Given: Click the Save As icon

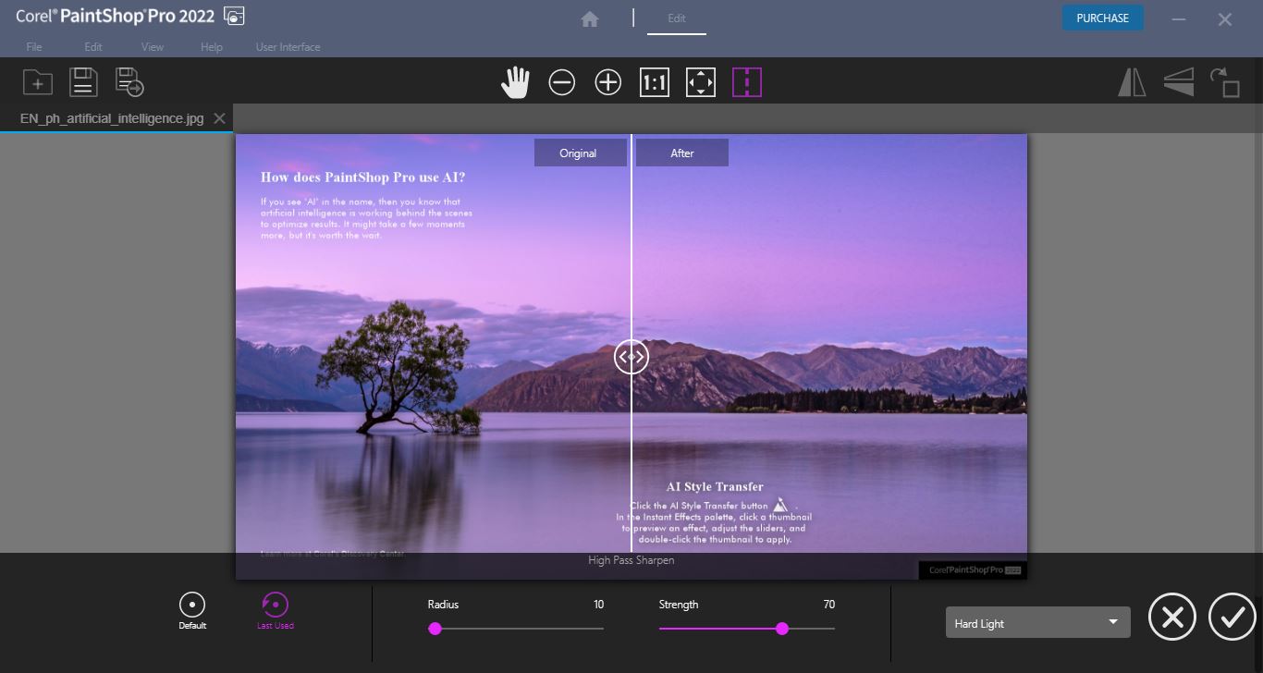Looking at the screenshot, I should (129, 82).
